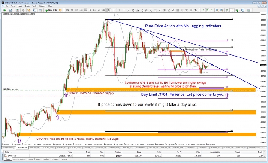Image resolution: width=268 pixels, height=163 pixels.
Task: Select the M15 timeframe button
Action: 77,10
